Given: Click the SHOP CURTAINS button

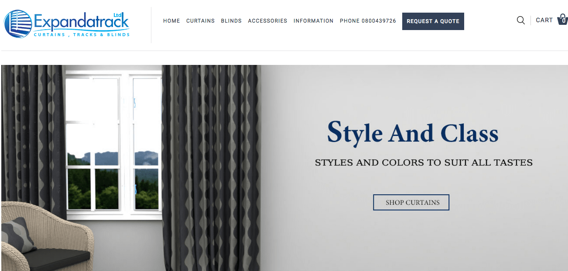Looking at the screenshot, I should pyautogui.click(x=411, y=202).
